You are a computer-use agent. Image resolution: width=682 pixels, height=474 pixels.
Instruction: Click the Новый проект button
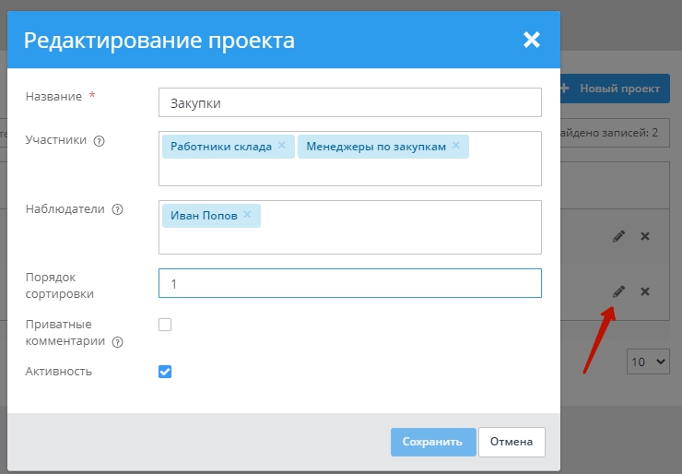pyautogui.click(x=614, y=89)
